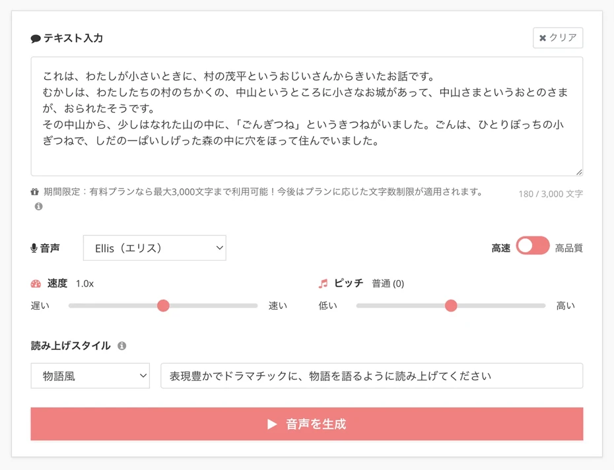Click the textarea resize handle at bottom right
614x470 pixels.
(x=579, y=171)
